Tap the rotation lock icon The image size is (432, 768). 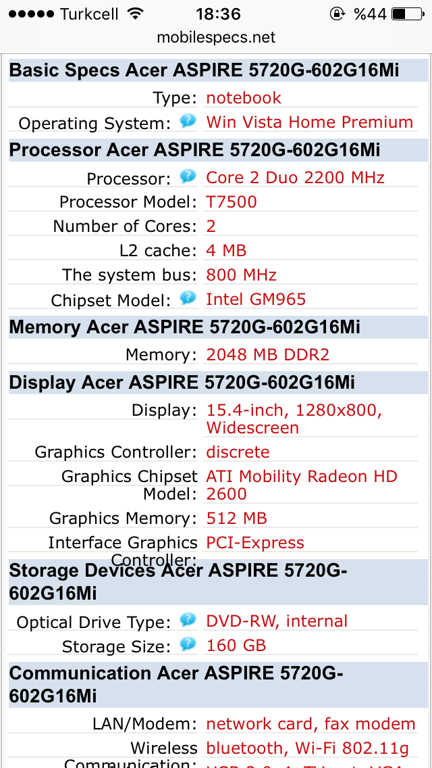point(337,14)
